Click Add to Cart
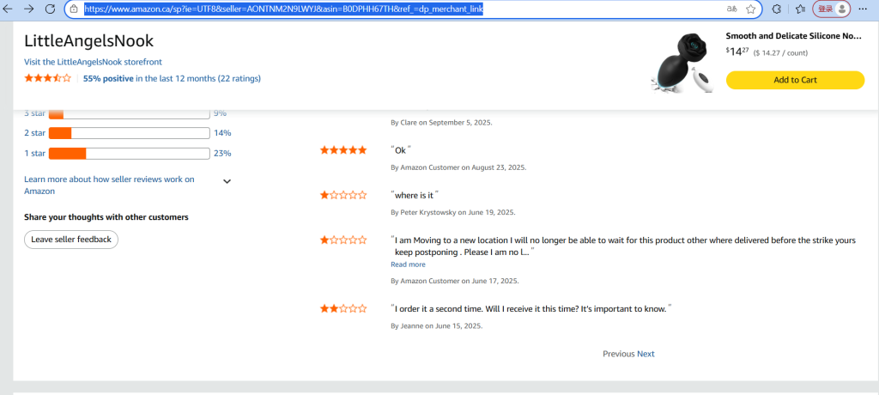Screen dimensions: 879x395 pos(795,80)
